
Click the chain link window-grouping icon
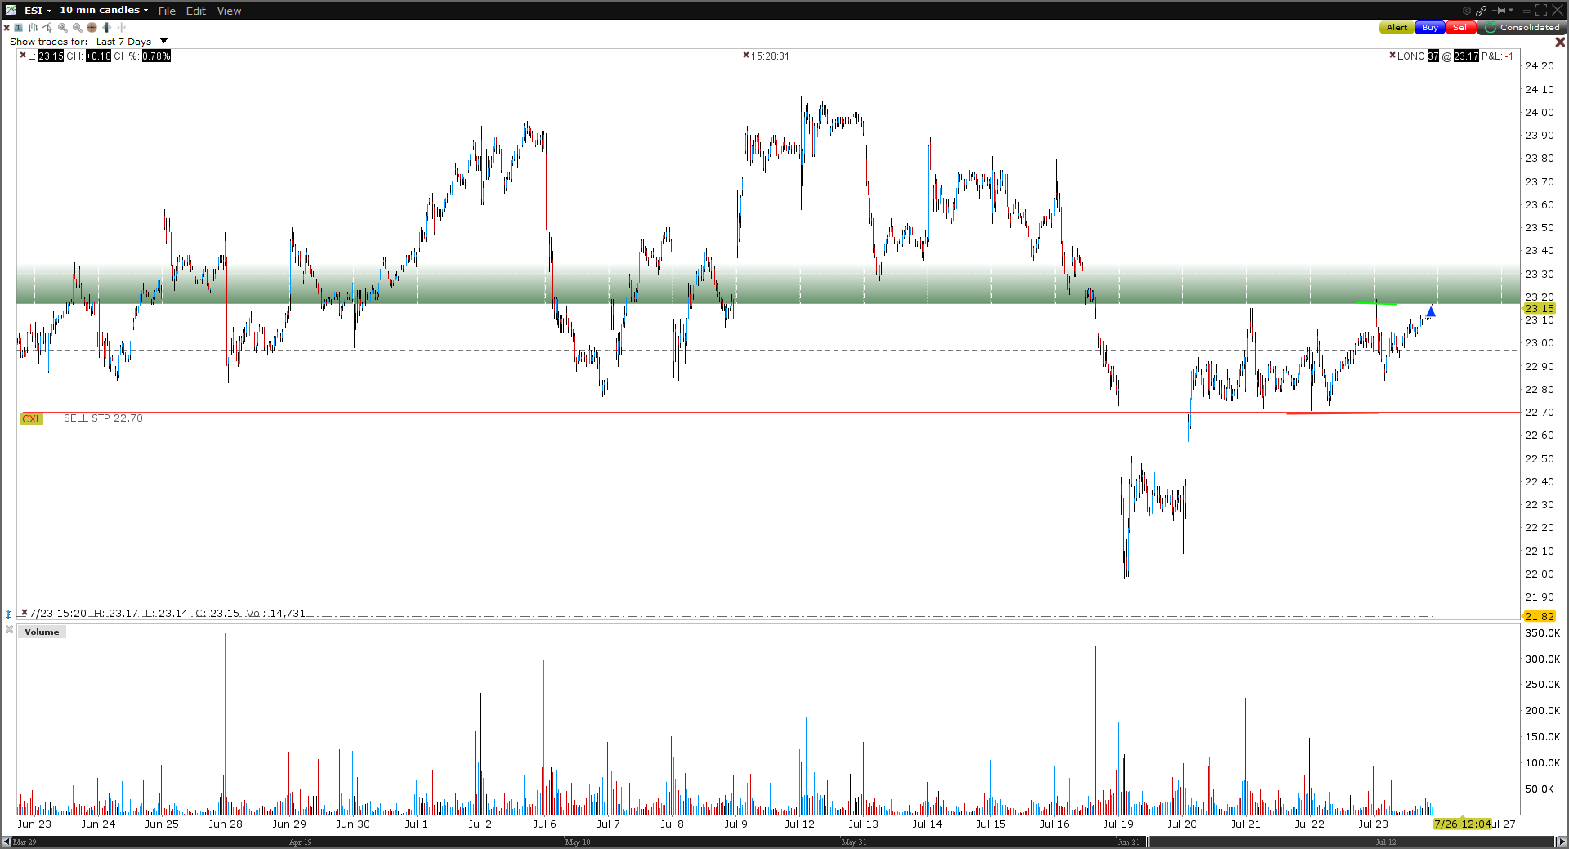point(1482,11)
